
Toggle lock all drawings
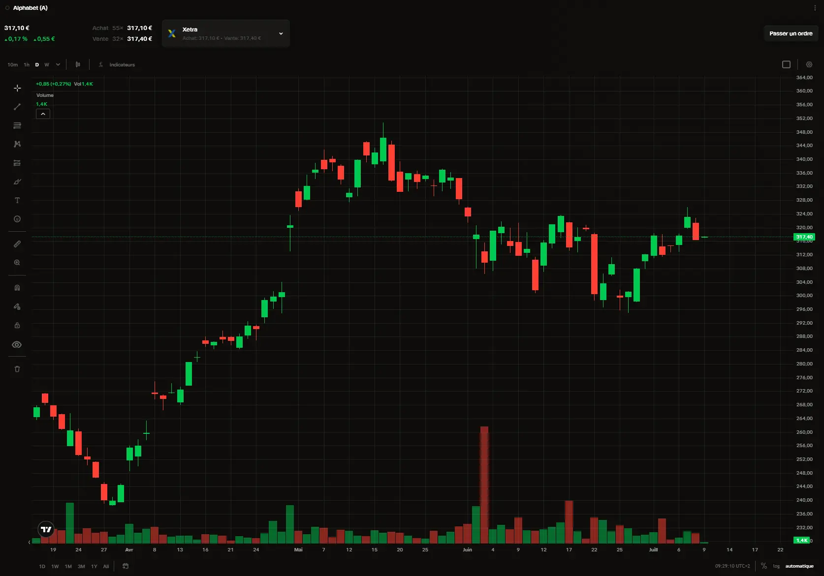click(17, 325)
